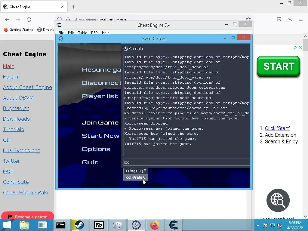Close the Cheat Engine browser tab
Image resolution: width=308 pixels, height=231 pixels.
point(62,7)
